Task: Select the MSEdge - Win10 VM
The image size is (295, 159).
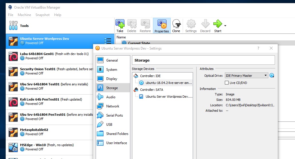Action: (x=50, y=148)
